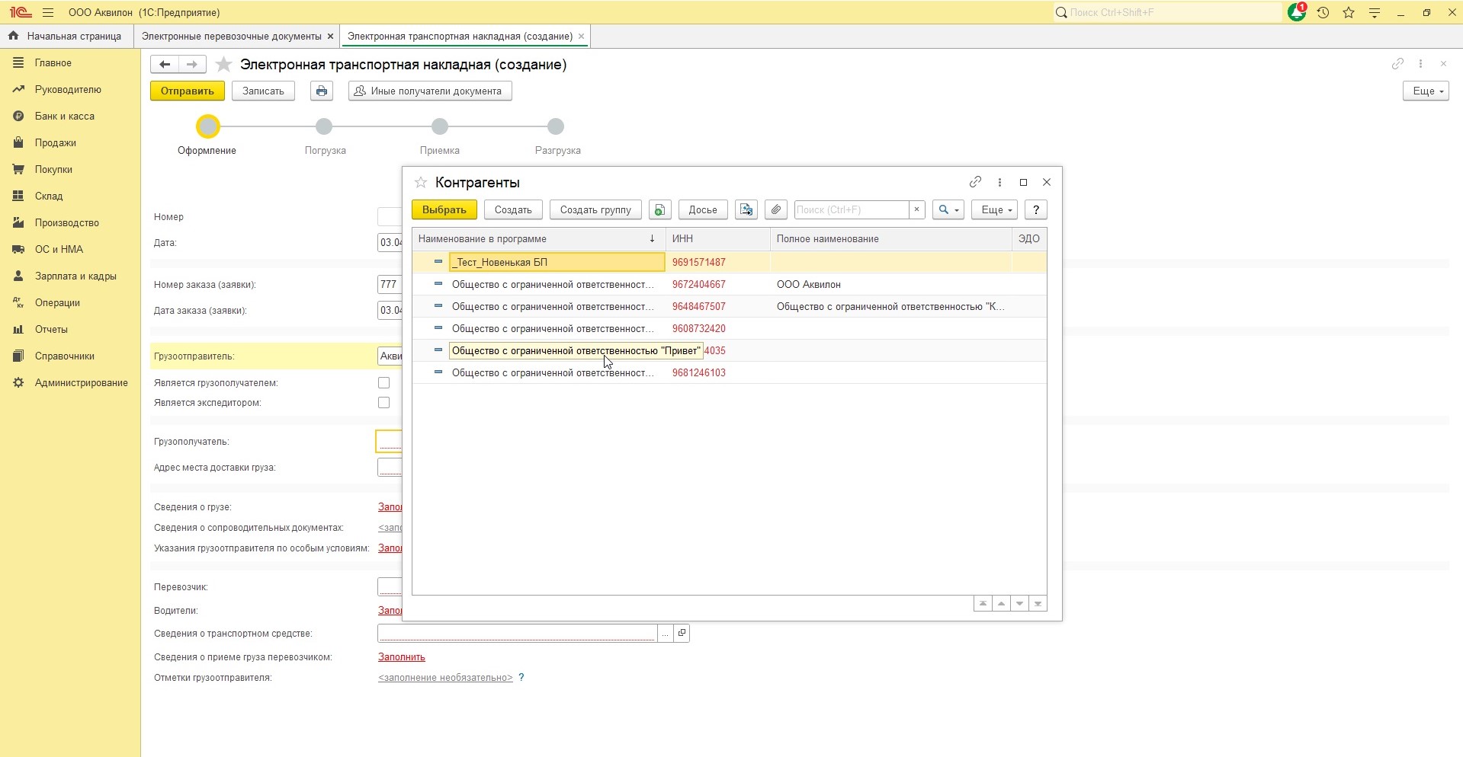Open the 1C main menu hamburger icon
The image size is (1463, 757).
(x=48, y=12)
